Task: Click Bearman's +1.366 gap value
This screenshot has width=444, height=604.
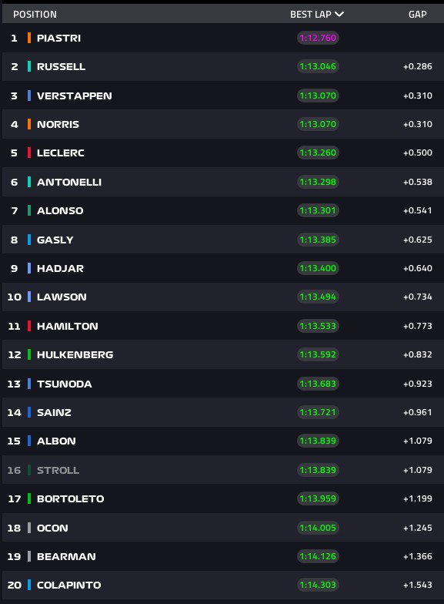Action: (x=417, y=556)
